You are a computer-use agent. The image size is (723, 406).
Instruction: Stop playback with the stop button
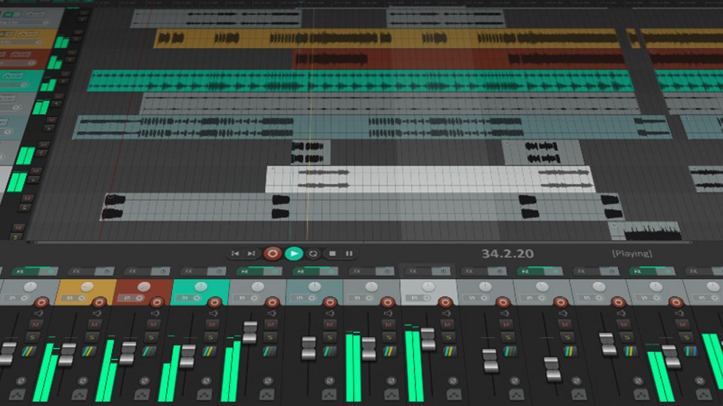[332, 253]
